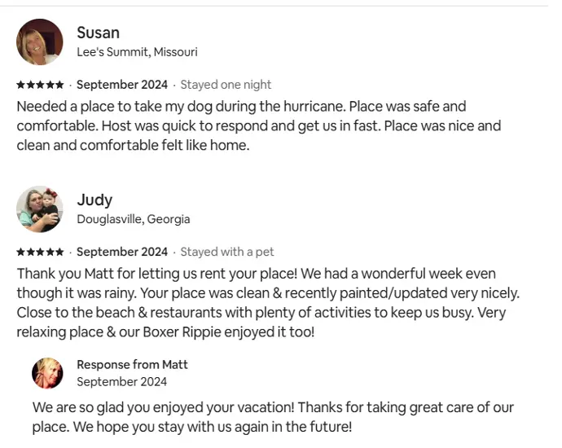
Task: Open Matt's host avatar
Action: [x=47, y=373]
